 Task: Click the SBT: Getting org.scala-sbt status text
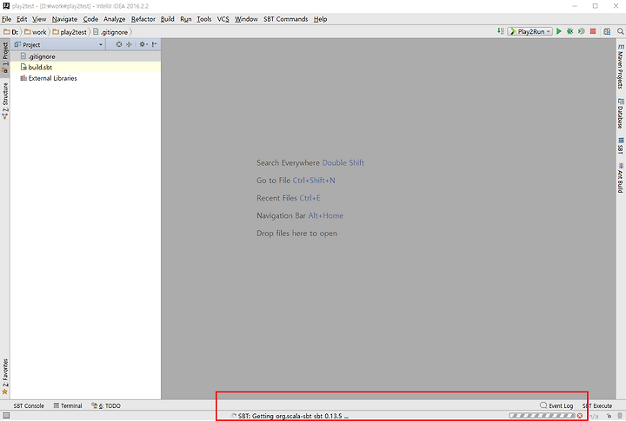click(x=293, y=416)
